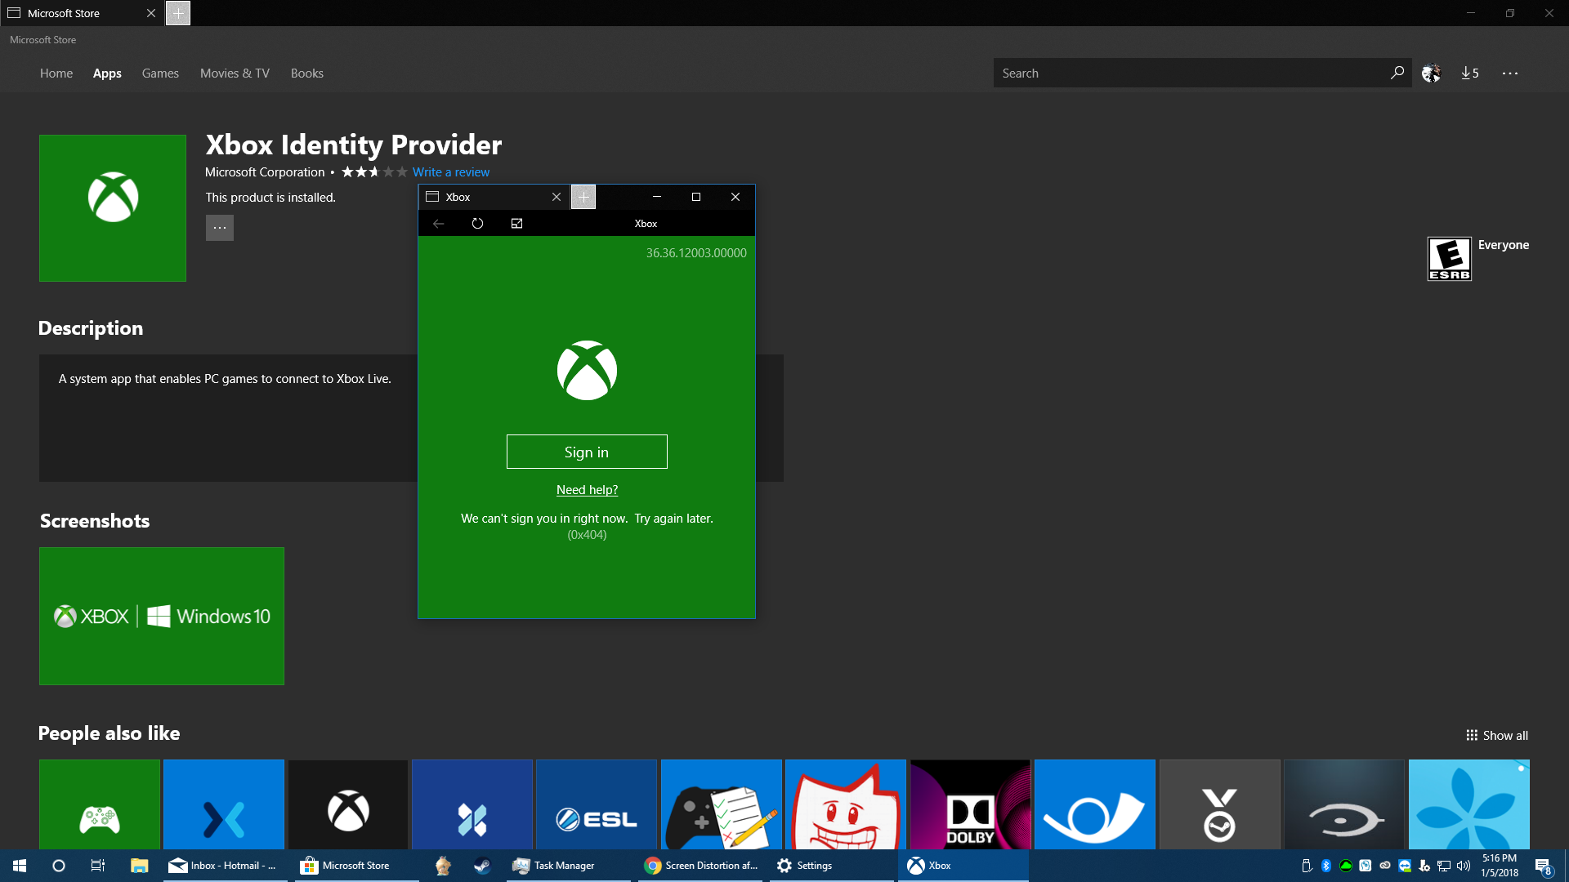Open the light-blue flower app tile
1569x882 pixels.
click(x=1468, y=804)
